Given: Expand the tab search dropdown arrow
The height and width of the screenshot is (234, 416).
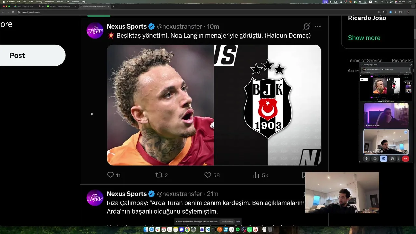Looking at the screenshot, I should click(413, 6).
